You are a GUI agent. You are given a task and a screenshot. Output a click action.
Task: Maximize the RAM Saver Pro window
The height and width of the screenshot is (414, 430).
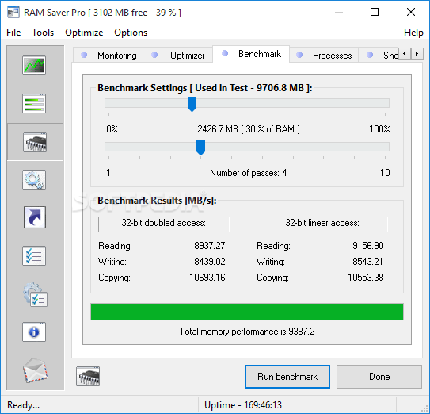click(x=375, y=12)
